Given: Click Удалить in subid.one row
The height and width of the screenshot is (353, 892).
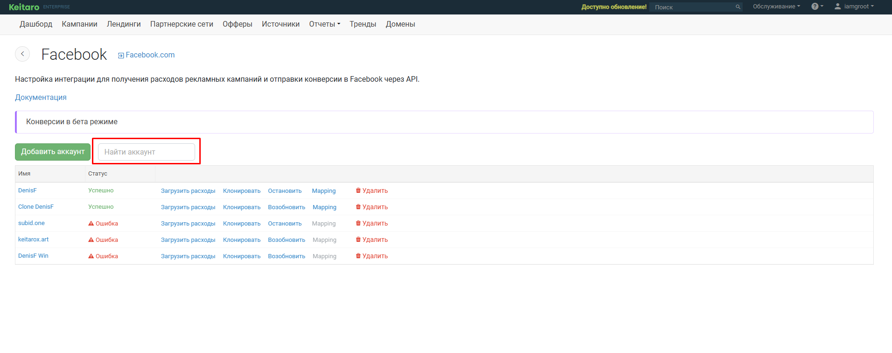Looking at the screenshot, I should (372, 224).
